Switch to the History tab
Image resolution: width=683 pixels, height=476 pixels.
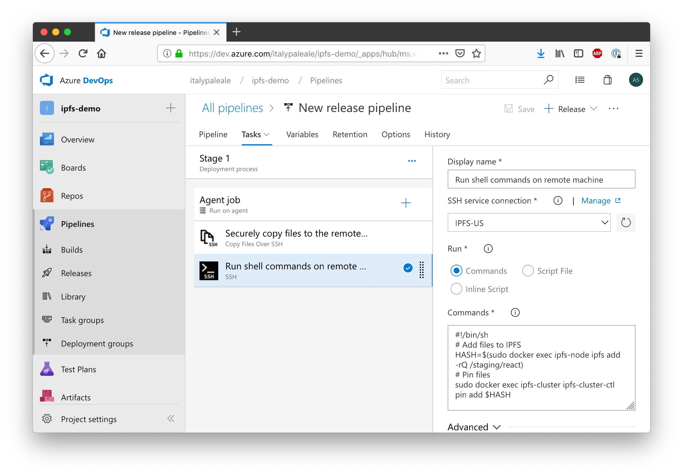[437, 134]
